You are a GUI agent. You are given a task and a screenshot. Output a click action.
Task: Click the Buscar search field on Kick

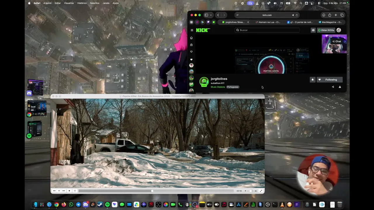(267, 30)
